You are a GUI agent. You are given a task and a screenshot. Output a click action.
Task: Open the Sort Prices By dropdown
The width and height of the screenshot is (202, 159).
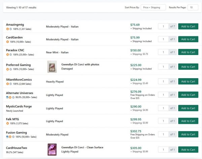(153, 7)
